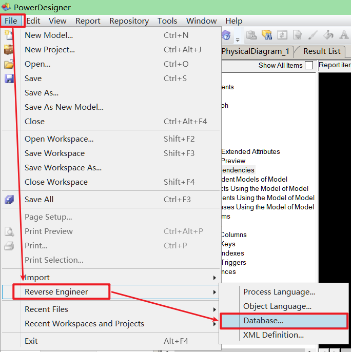Expand Recent Workspaces and Projects submenu arrow
The image size is (351, 352).
[x=215, y=324]
